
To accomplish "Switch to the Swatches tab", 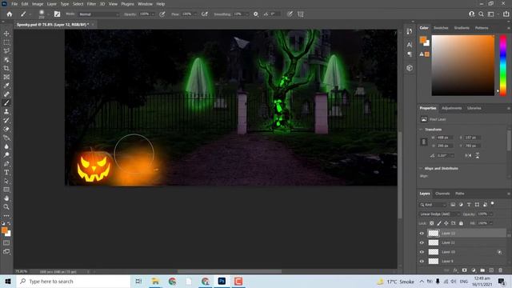I will [441, 28].
